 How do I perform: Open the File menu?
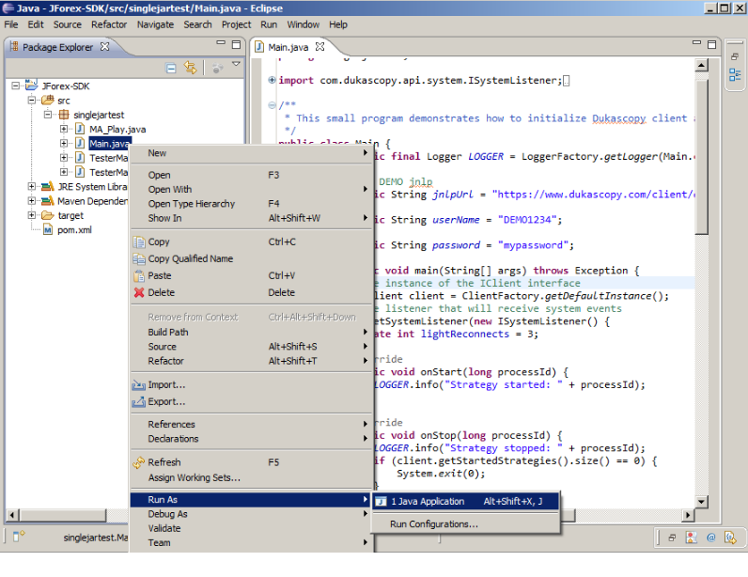point(11,24)
